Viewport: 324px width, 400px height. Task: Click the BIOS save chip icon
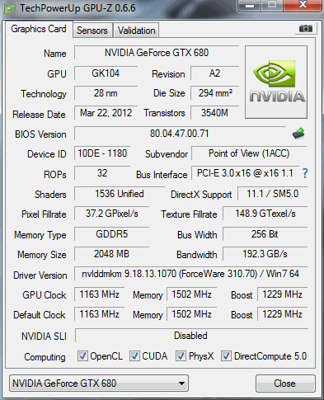click(298, 134)
